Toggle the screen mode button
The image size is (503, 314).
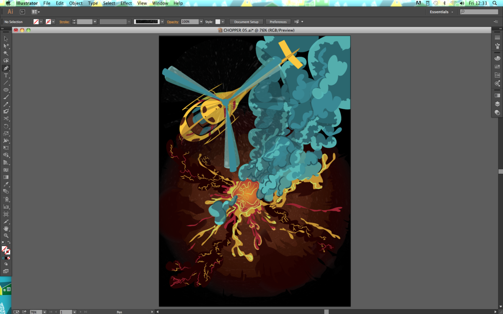coord(6,271)
